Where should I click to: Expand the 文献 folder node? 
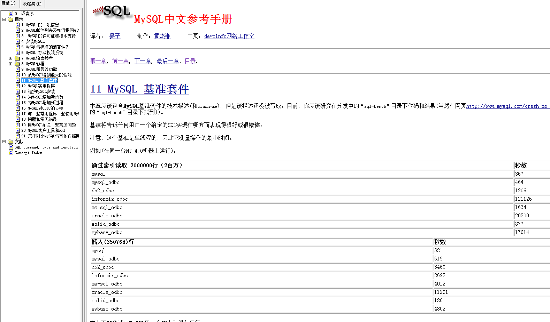click(4, 142)
